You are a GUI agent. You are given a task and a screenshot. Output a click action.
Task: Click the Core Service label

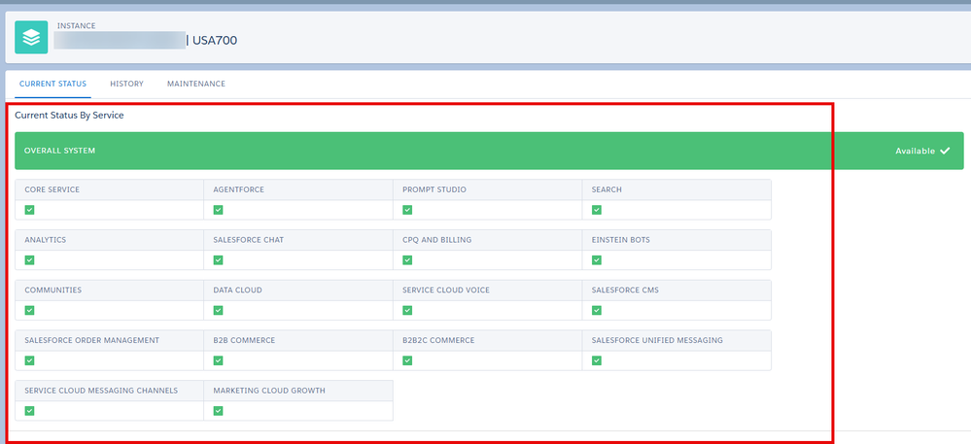tap(52, 189)
